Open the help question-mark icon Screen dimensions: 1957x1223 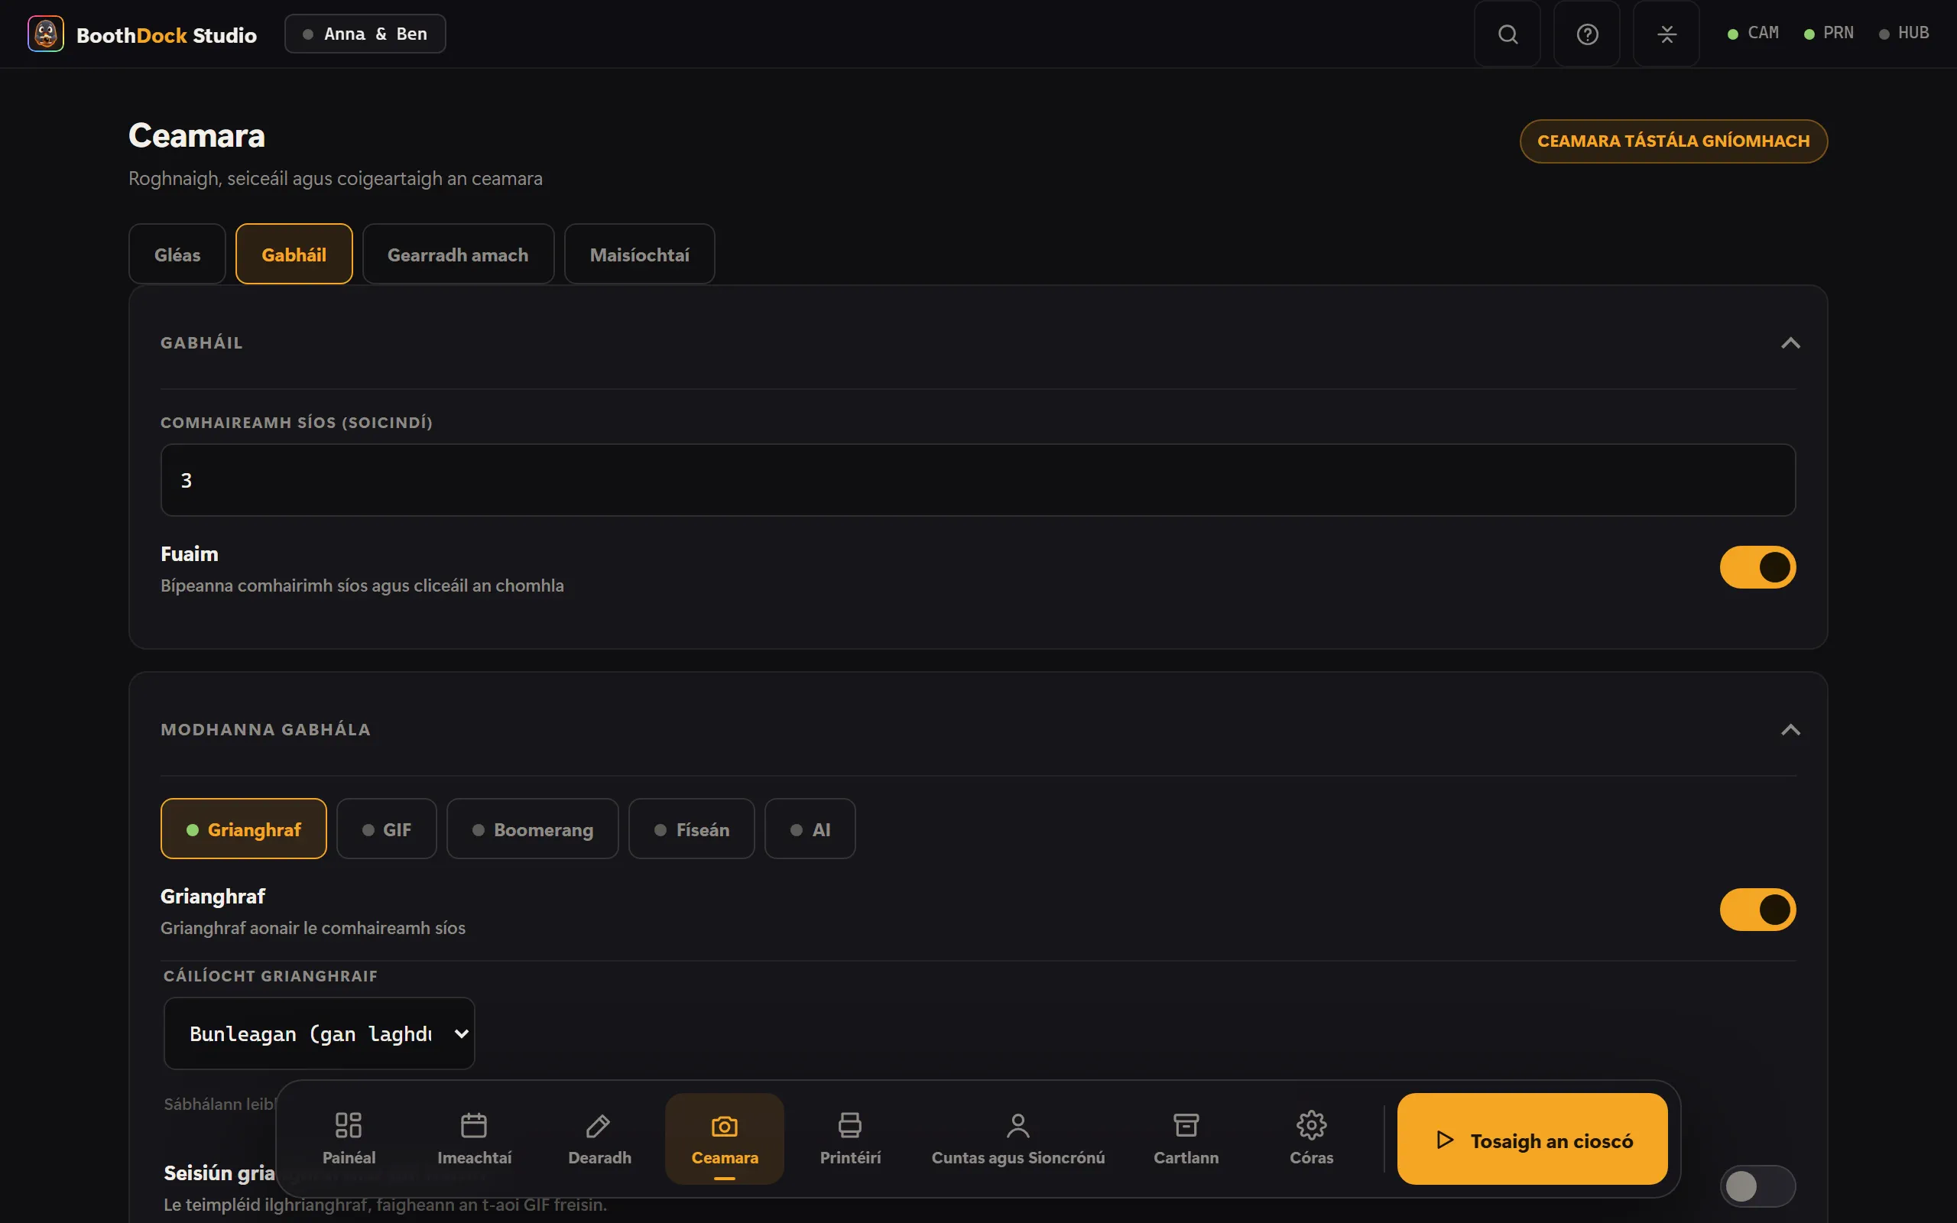pyautogui.click(x=1587, y=34)
